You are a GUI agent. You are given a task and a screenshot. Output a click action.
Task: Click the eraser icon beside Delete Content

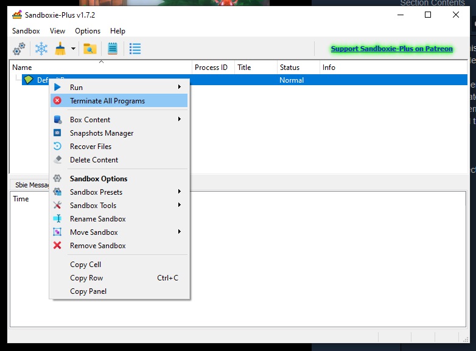[x=58, y=159]
